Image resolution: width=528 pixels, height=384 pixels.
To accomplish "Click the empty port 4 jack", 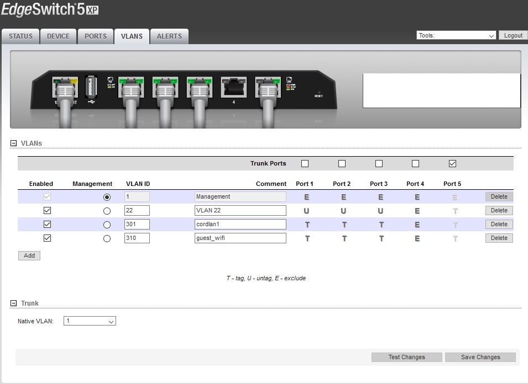I will coord(234,87).
